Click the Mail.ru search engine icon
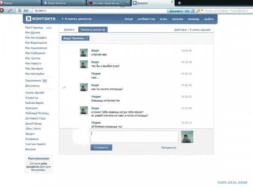The height and width of the screenshot is (189, 253). [x=198, y=11]
